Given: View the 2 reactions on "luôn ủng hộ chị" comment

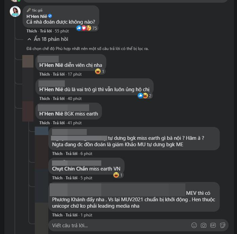Looking at the screenshot, I should tap(145, 96).
